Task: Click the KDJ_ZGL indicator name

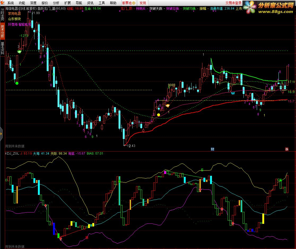Action: point(12,154)
